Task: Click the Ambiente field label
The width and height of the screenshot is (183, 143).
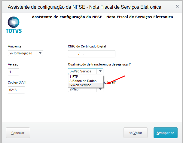Action: (14, 46)
